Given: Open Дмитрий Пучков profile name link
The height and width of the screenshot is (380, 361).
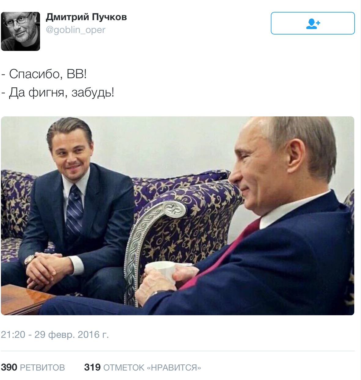Looking at the screenshot, I should [86, 17].
